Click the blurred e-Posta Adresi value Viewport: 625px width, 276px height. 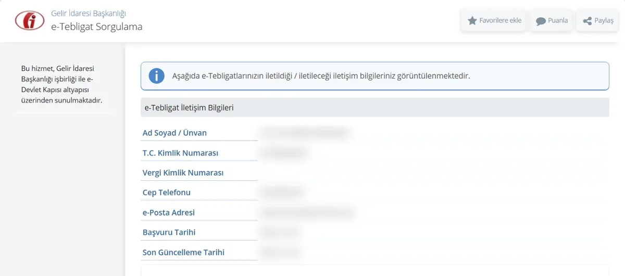pos(308,212)
